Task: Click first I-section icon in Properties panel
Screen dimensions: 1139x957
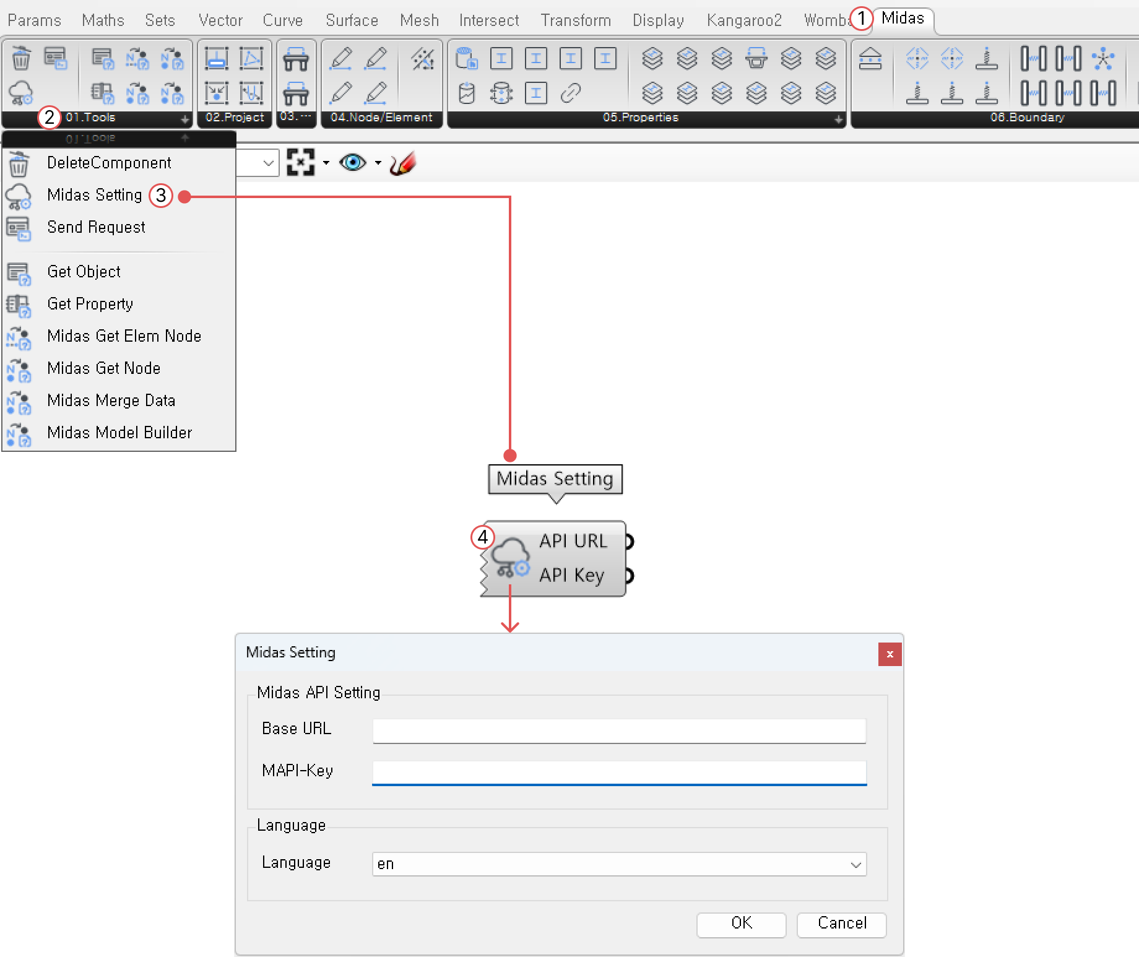Action: pyautogui.click(x=501, y=58)
